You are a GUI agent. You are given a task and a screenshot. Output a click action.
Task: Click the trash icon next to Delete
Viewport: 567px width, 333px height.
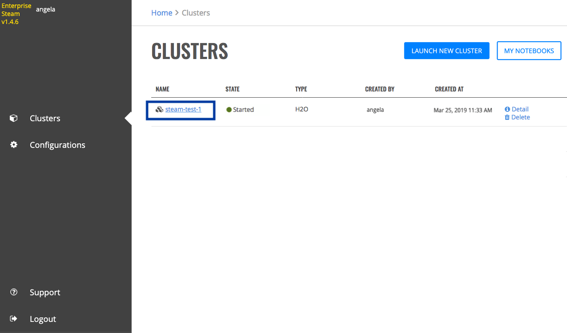[507, 117]
